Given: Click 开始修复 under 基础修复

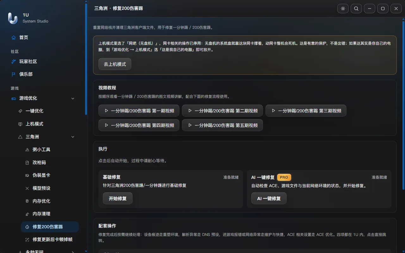Looking at the screenshot, I should point(118,199).
